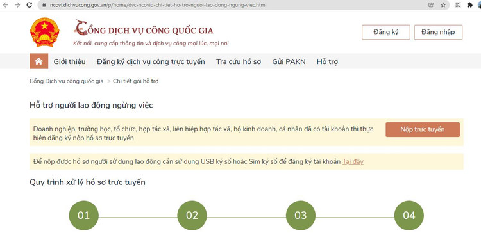Click breadcrumb Cổng Dịch vụ công quốc gia
Image resolution: width=481 pixels, height=233 pixels.
click(67, 81)
